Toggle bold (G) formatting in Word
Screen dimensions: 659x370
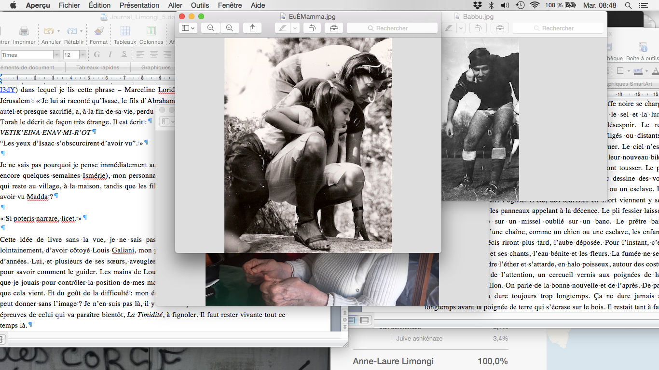click(x=97, y=54)
